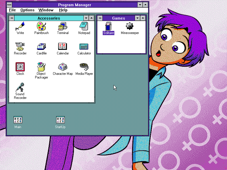Click the Media Player film reel icon
Screen dimensions: 227x170
(x=84, y=67)
